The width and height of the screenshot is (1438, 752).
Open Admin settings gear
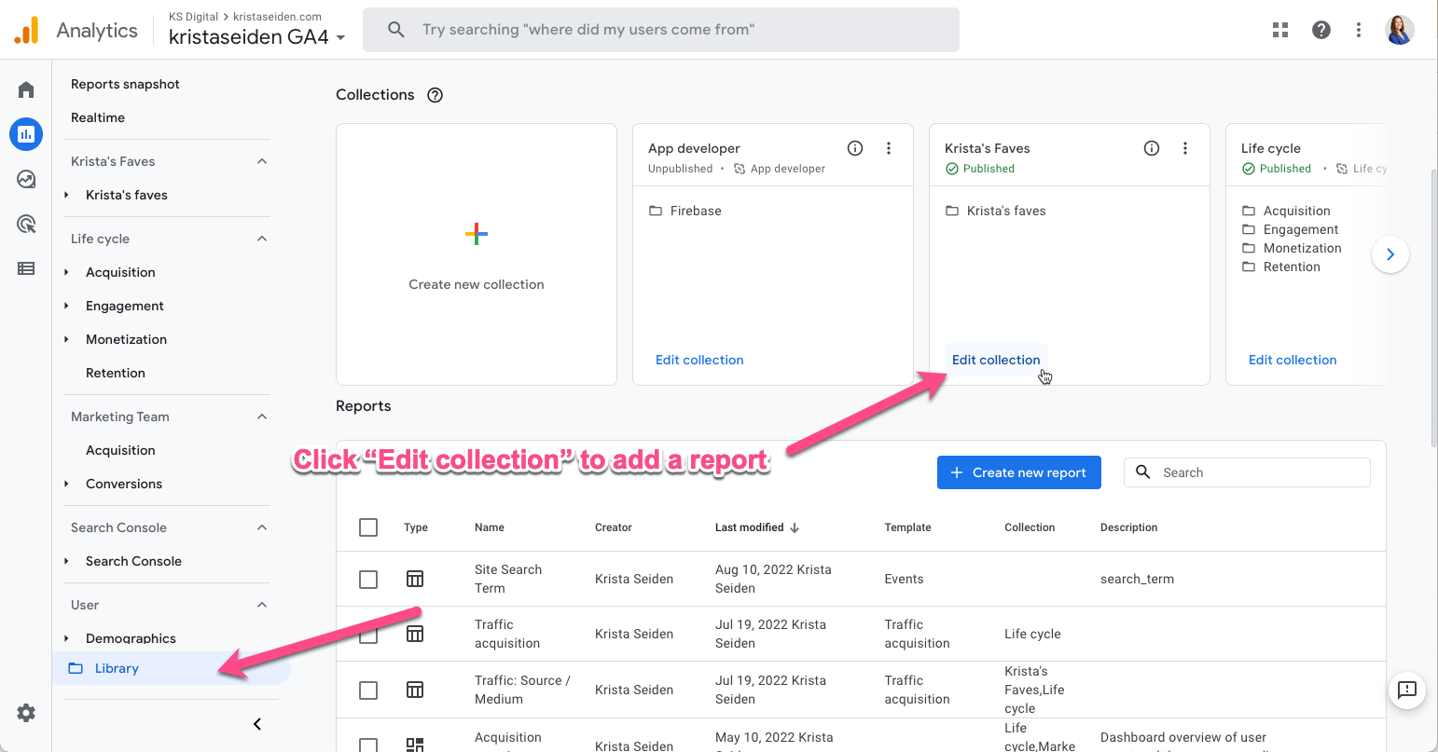(26, 713)
